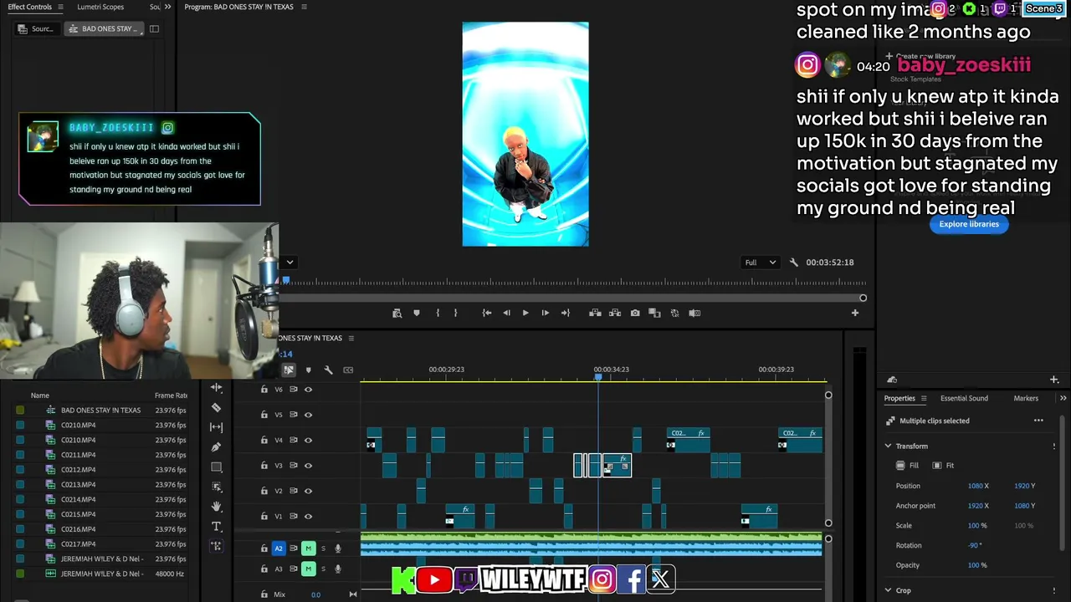Collapse the Crop section
This screenshot has height=602, width=1071.
click(x=889, y=590)
